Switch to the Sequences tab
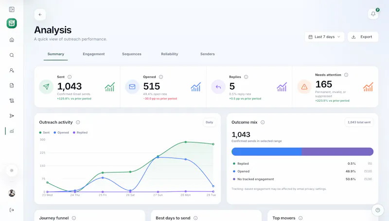The width and height of the screenshot is (389, 221). tap(131, 54)
